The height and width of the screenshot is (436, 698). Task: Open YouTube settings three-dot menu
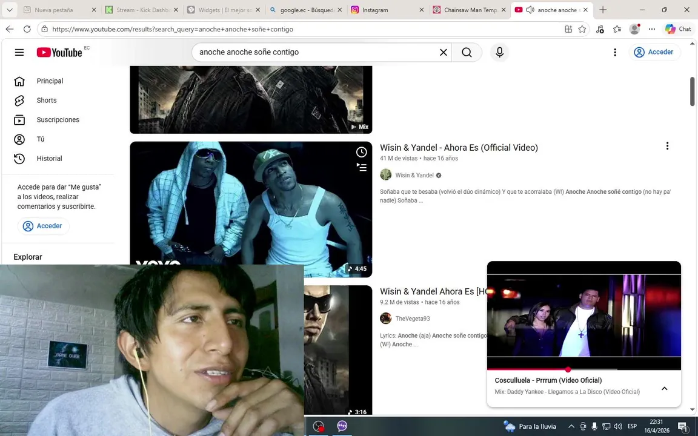[615, 52]
